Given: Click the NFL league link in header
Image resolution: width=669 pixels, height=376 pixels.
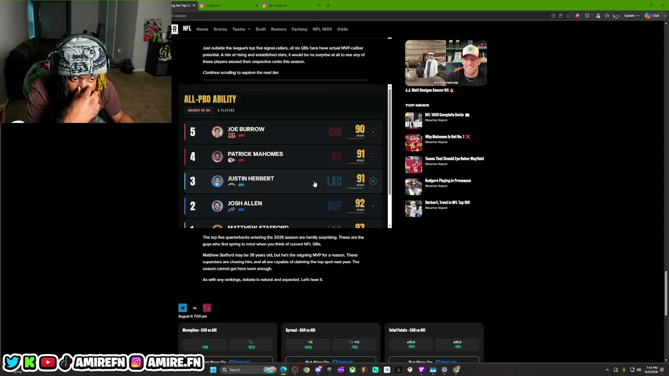Looking at the screenshot, I should click(x=187, y=29).
